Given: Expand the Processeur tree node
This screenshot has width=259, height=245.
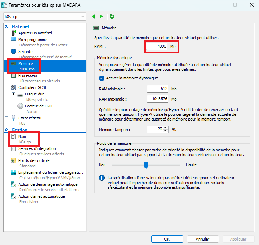Looking at the screenshot, I should (7, 75).
